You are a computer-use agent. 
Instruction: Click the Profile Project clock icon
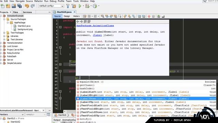point(95,6)
